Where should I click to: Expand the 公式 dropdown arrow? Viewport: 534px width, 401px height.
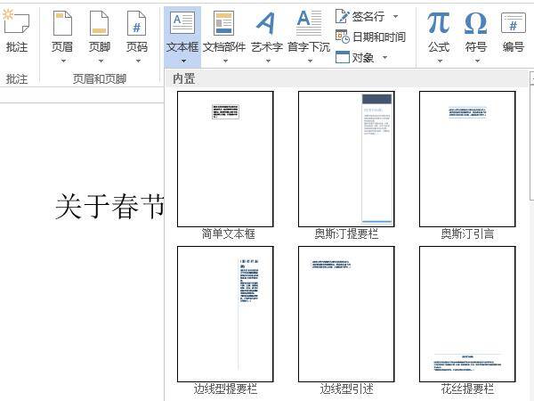click(x=440, y=61)
